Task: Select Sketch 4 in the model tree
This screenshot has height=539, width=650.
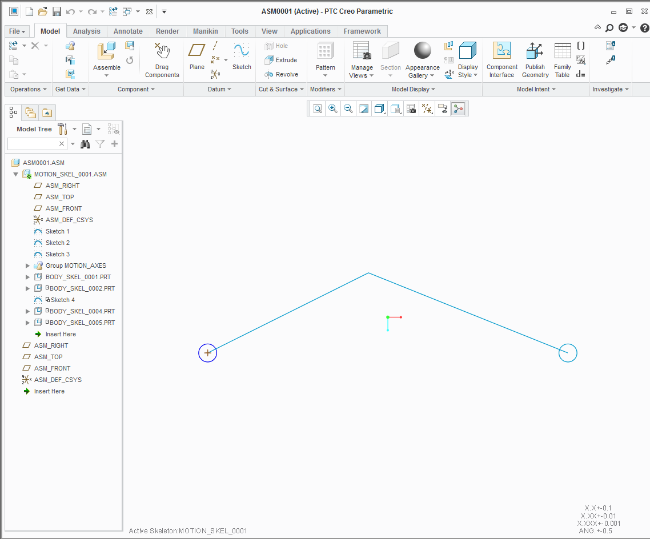Action: (x=63, y=300)
